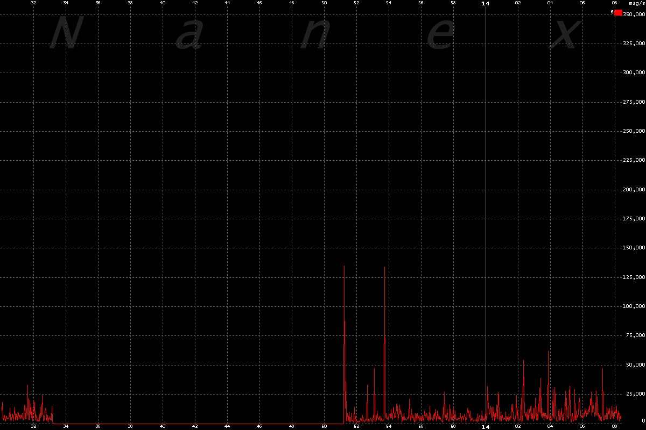Click the 250,000 y-axis value
Viewport: 646px width, 430px height.
[633, 131]
